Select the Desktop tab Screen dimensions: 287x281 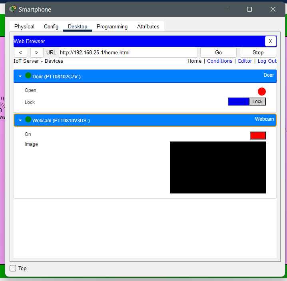pyautogui.click(x=78, y=26)
